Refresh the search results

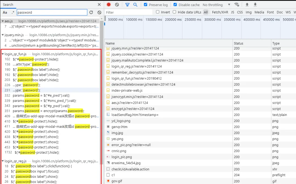[x=91, y=12]
